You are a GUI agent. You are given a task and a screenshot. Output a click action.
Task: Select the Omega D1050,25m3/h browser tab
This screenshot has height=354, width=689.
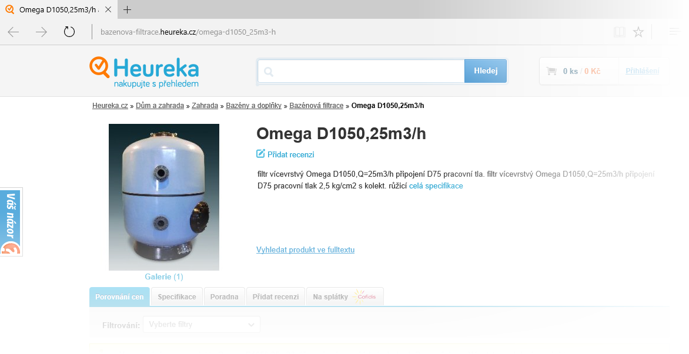point(59,9)
